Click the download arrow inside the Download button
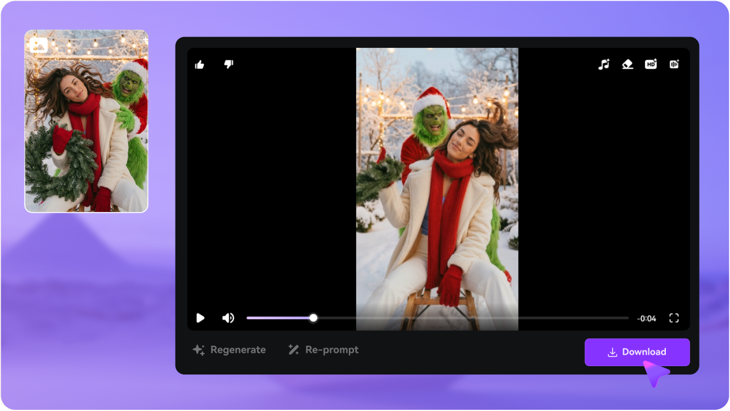 point(612,352)
